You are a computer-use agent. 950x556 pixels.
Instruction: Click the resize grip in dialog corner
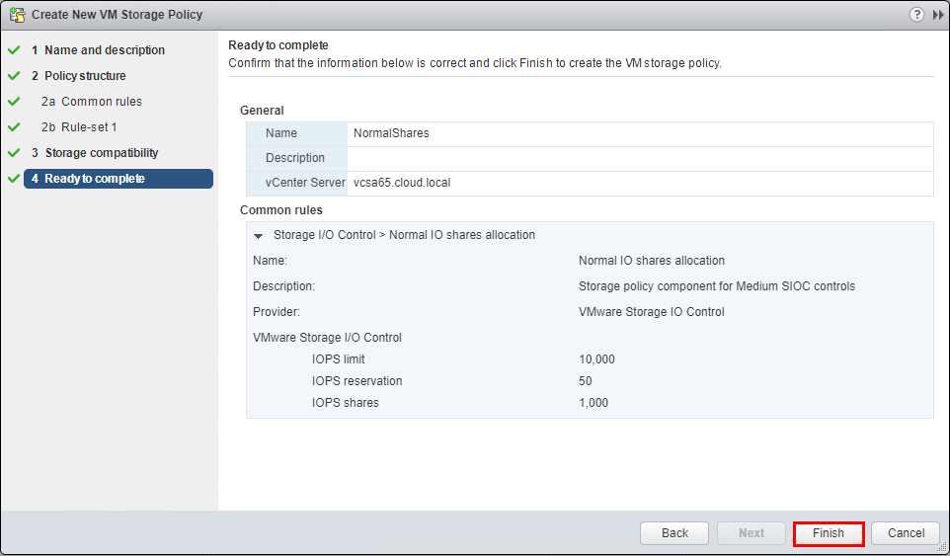(x=942, y=548)
